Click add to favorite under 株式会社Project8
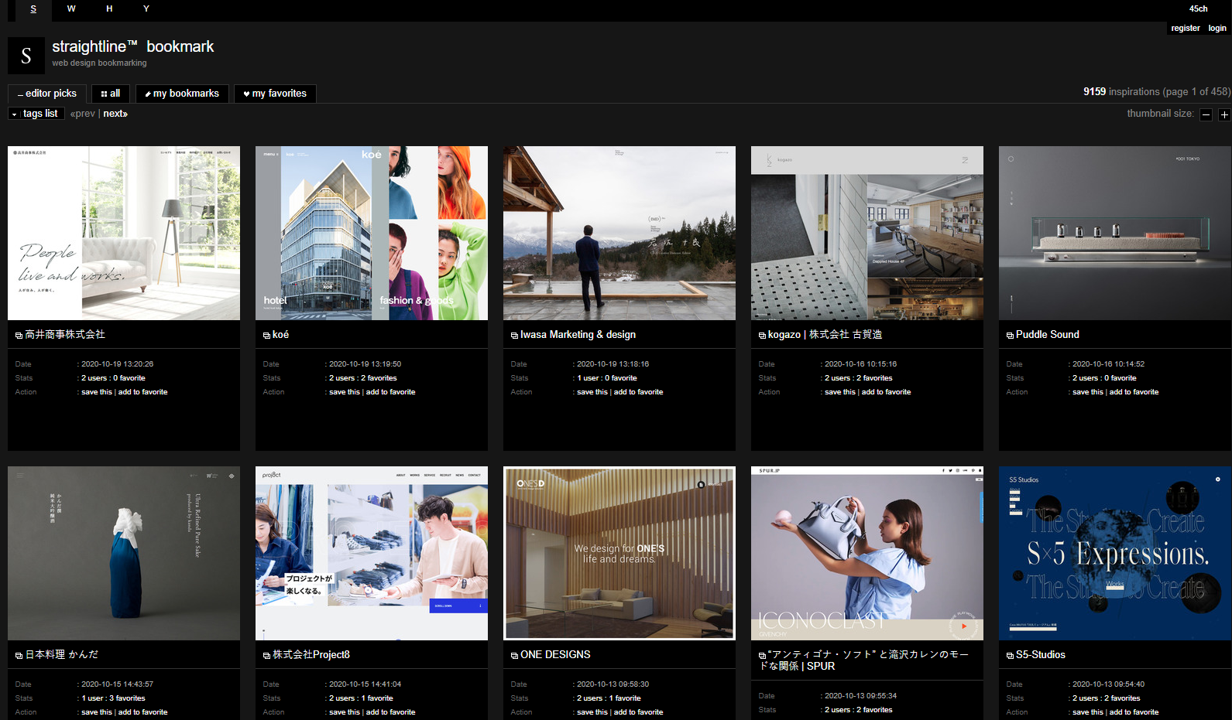 coord(390,712)
